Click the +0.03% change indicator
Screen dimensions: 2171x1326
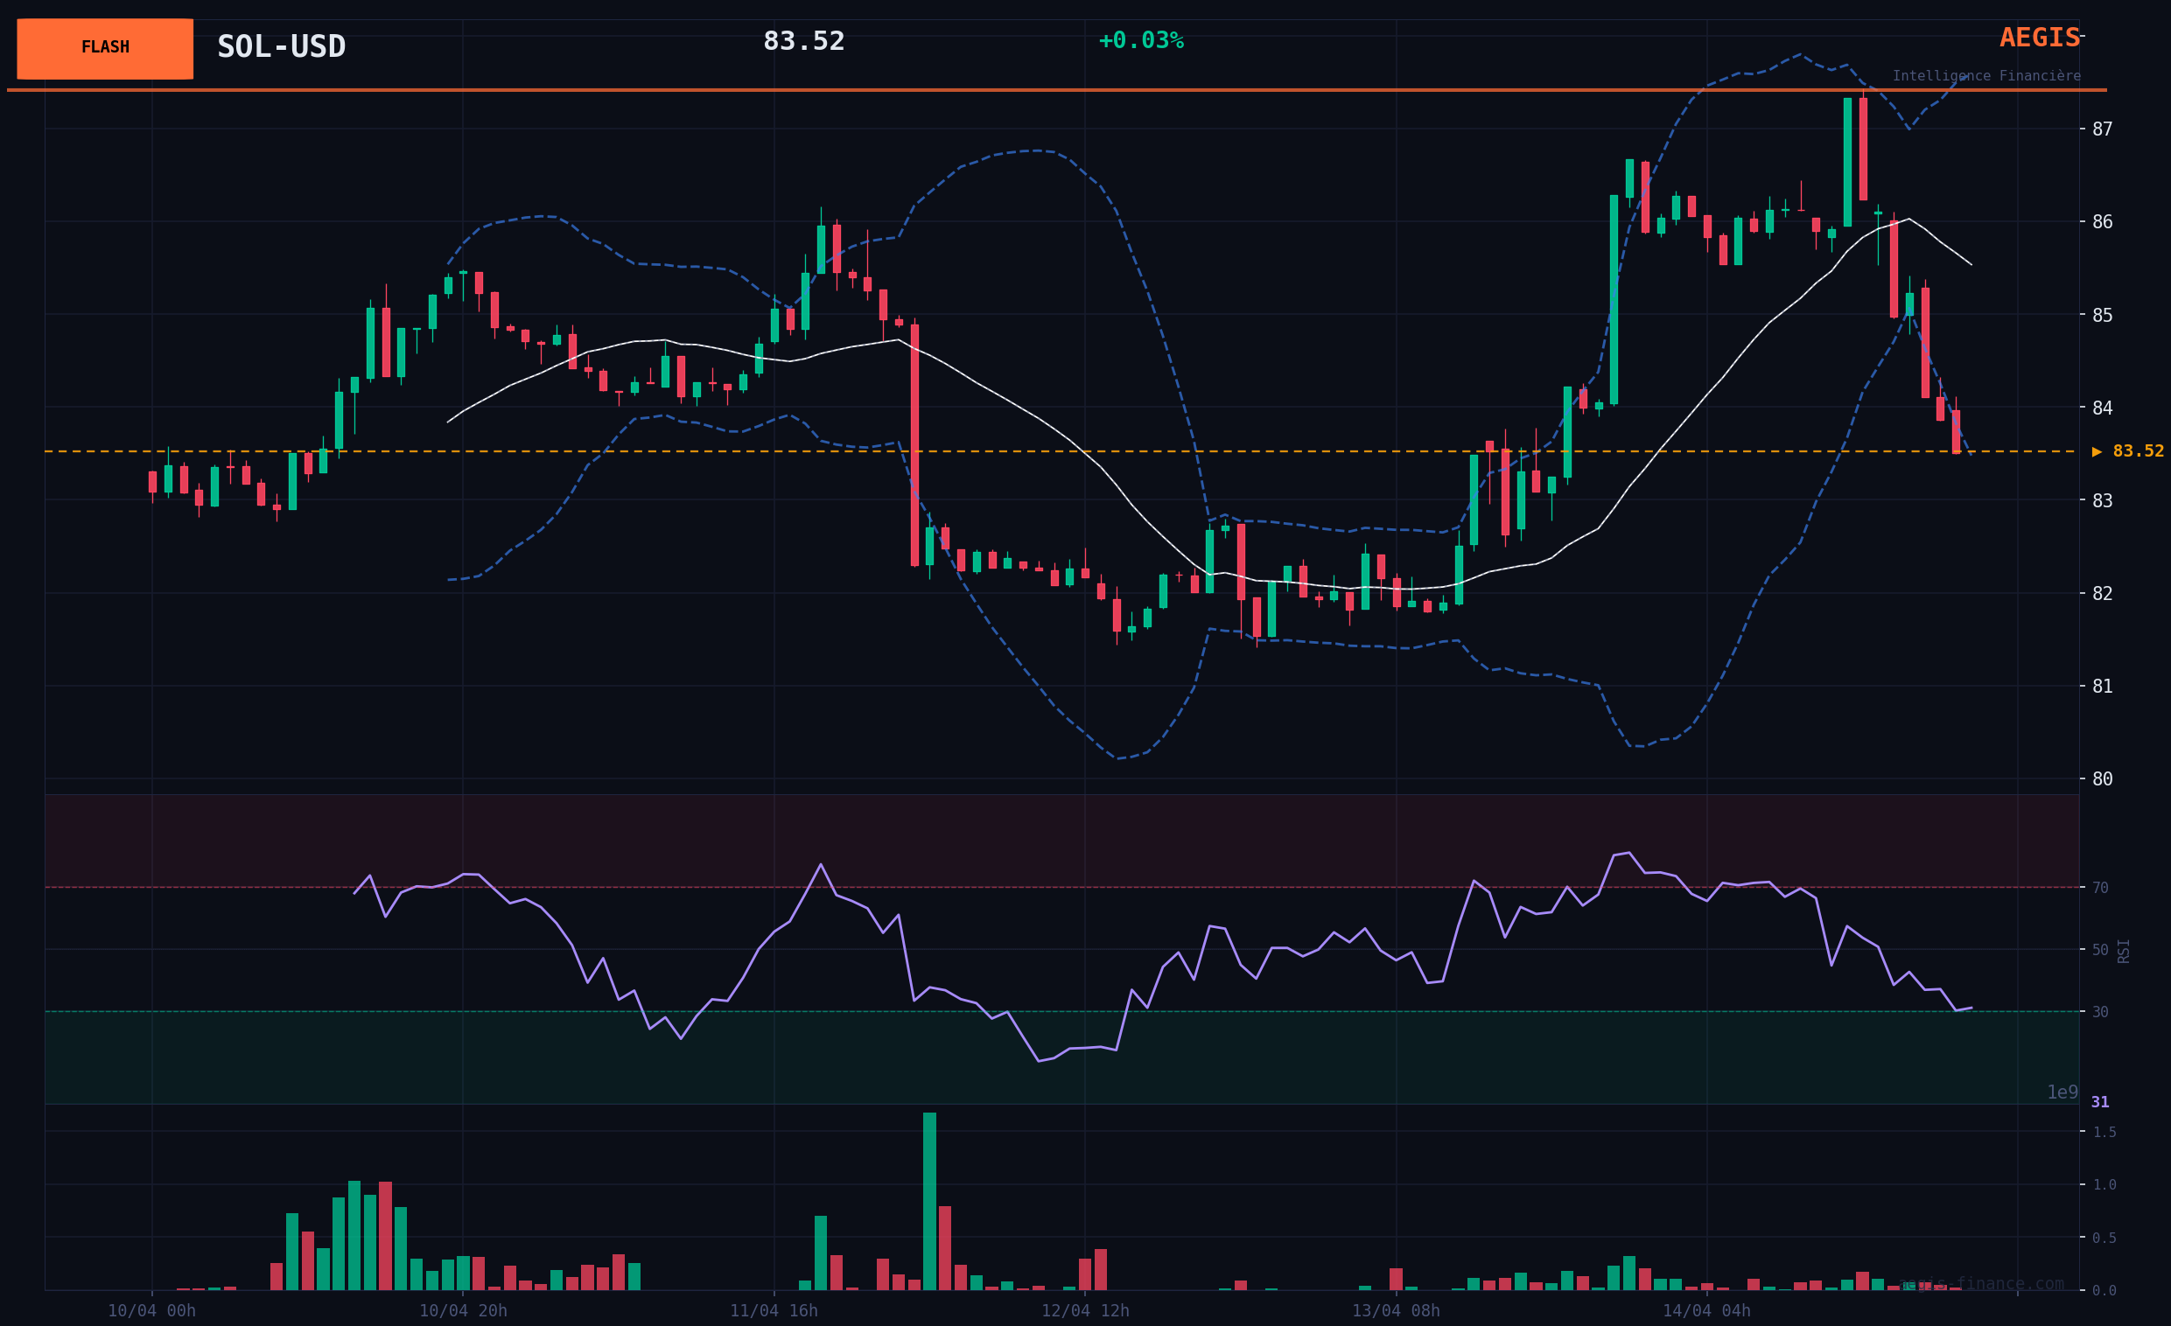click(1140, 40)
